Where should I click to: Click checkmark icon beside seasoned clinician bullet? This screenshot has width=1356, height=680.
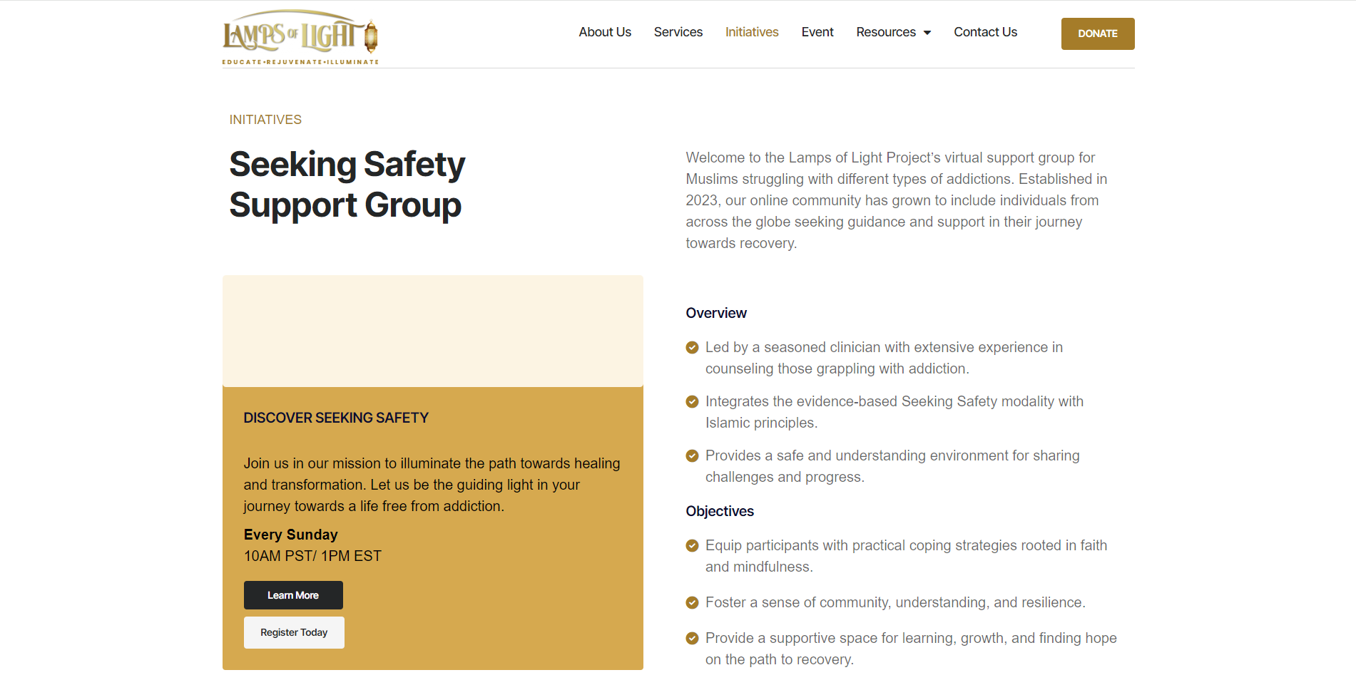click(x=692, y=348)
